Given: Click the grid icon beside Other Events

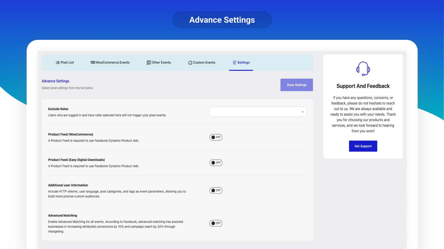Looking at the screenshot, I should click(x=149, y=63).
